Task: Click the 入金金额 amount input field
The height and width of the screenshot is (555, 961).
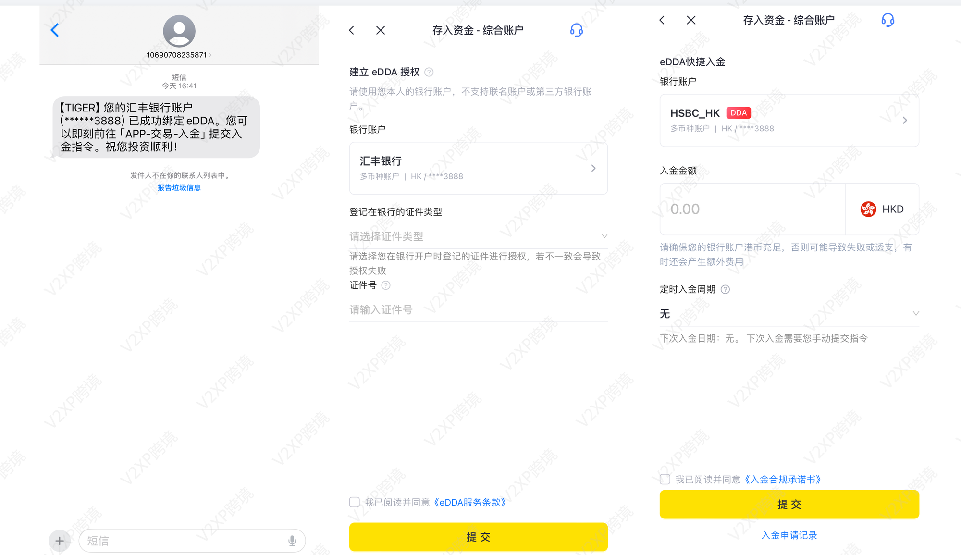Action: pyautogui.click(x=752, y=209)
